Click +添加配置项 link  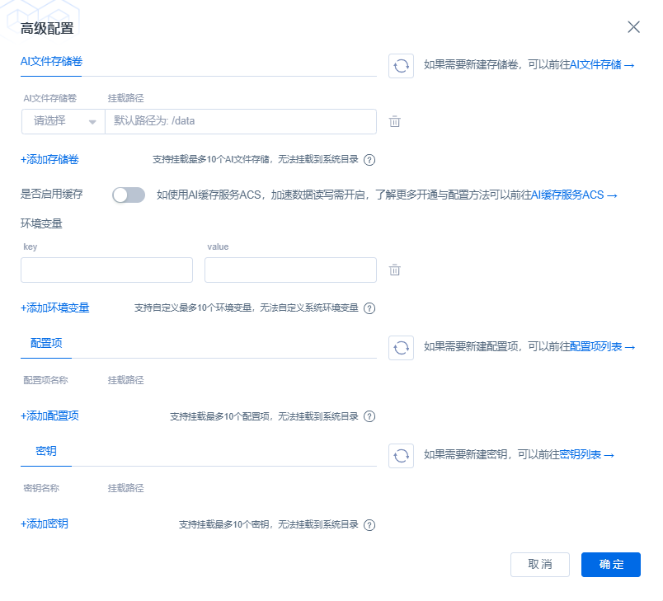click(49, 416)
